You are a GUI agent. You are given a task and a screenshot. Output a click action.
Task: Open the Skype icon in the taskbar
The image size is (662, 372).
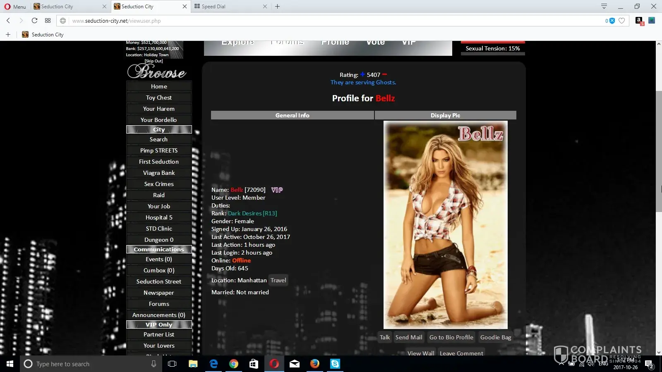[x=335, y=364]
